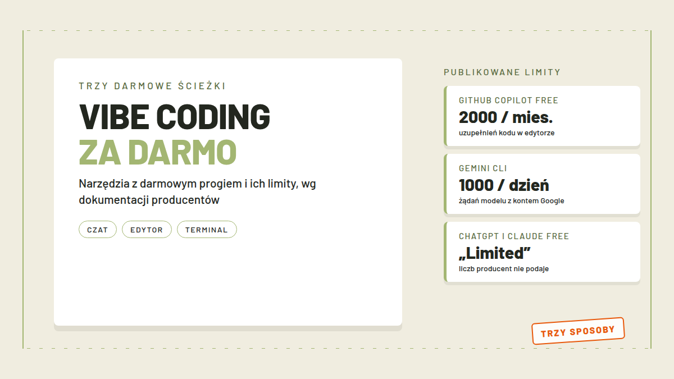
Task: Click the TERMINAL pill tag
Action: (207, 230)
